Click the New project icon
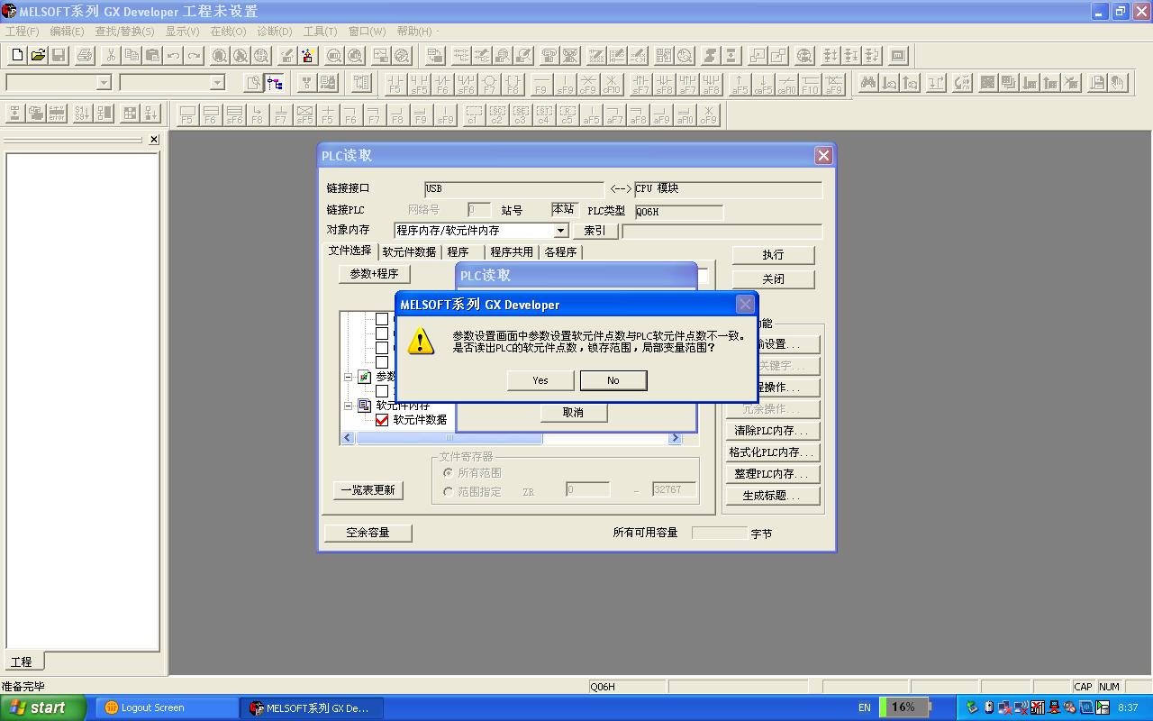 coord(17,55)
